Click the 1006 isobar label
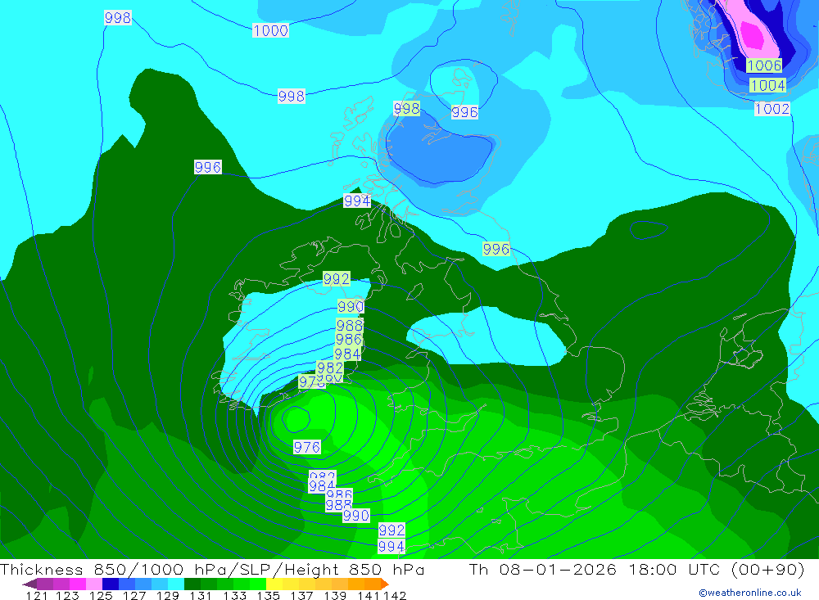 [764, 65]
